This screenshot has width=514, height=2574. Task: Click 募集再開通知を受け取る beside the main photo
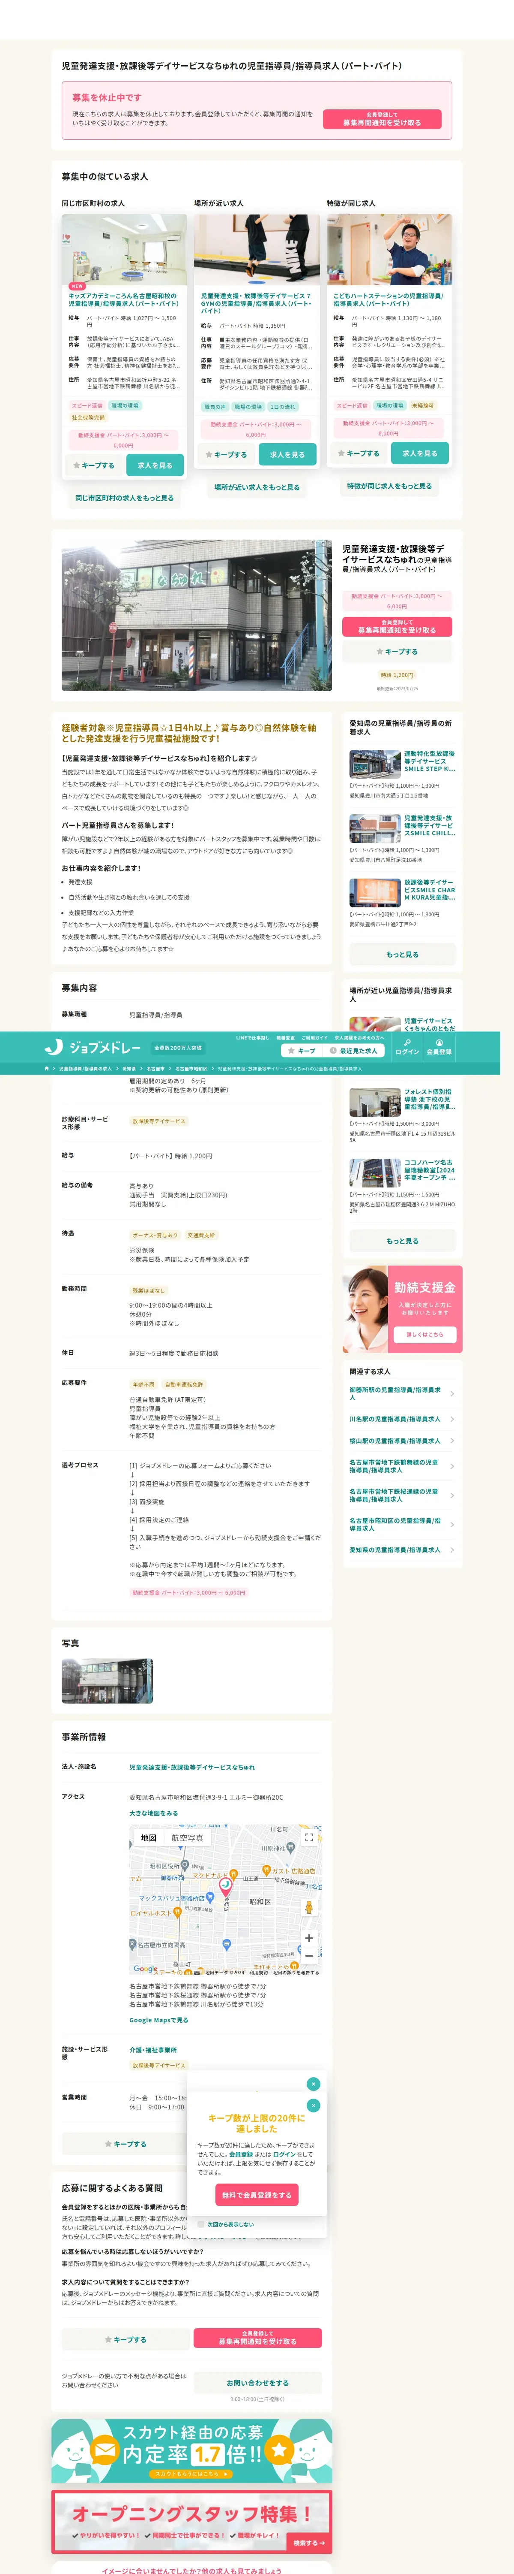pyautogui.click(x=397, y=626)
